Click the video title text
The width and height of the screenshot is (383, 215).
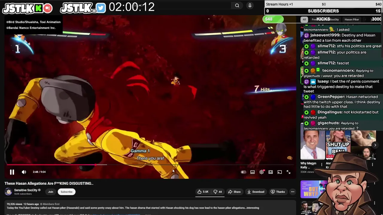49,183
